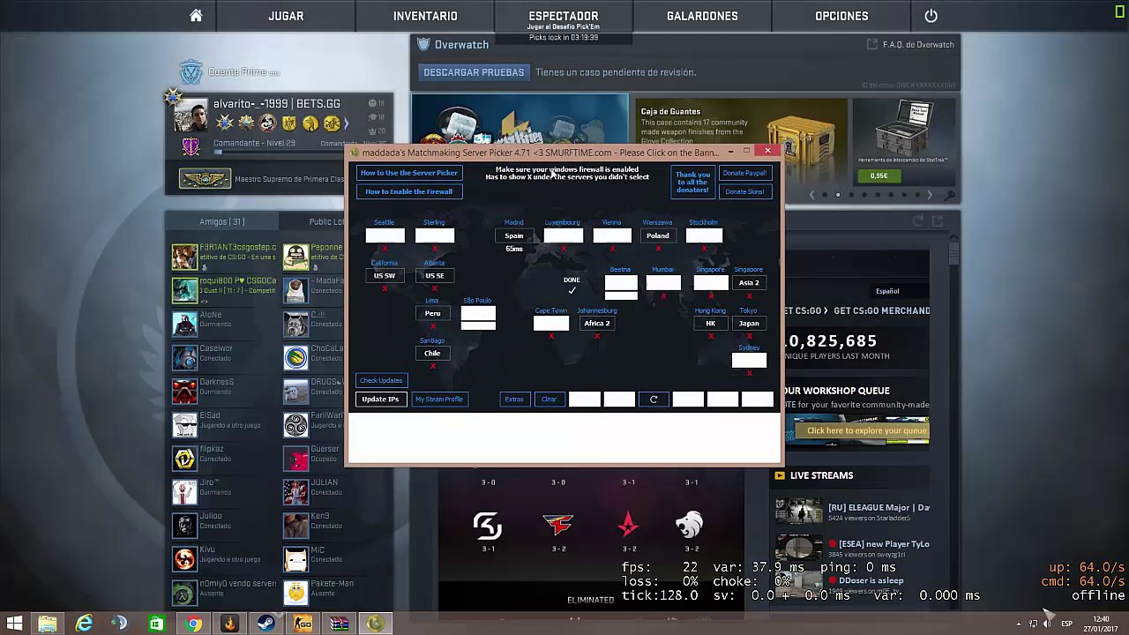Click Donate Paypal button

click(x=744, y=173)
